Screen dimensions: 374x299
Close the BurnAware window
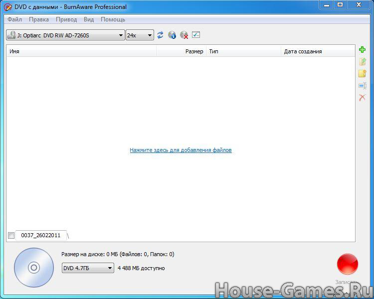pyautogui.click(x=359, y=5)
